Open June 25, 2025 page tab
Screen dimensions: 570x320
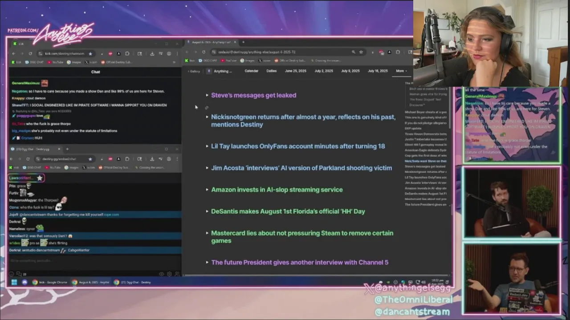[x=296, y=71]
